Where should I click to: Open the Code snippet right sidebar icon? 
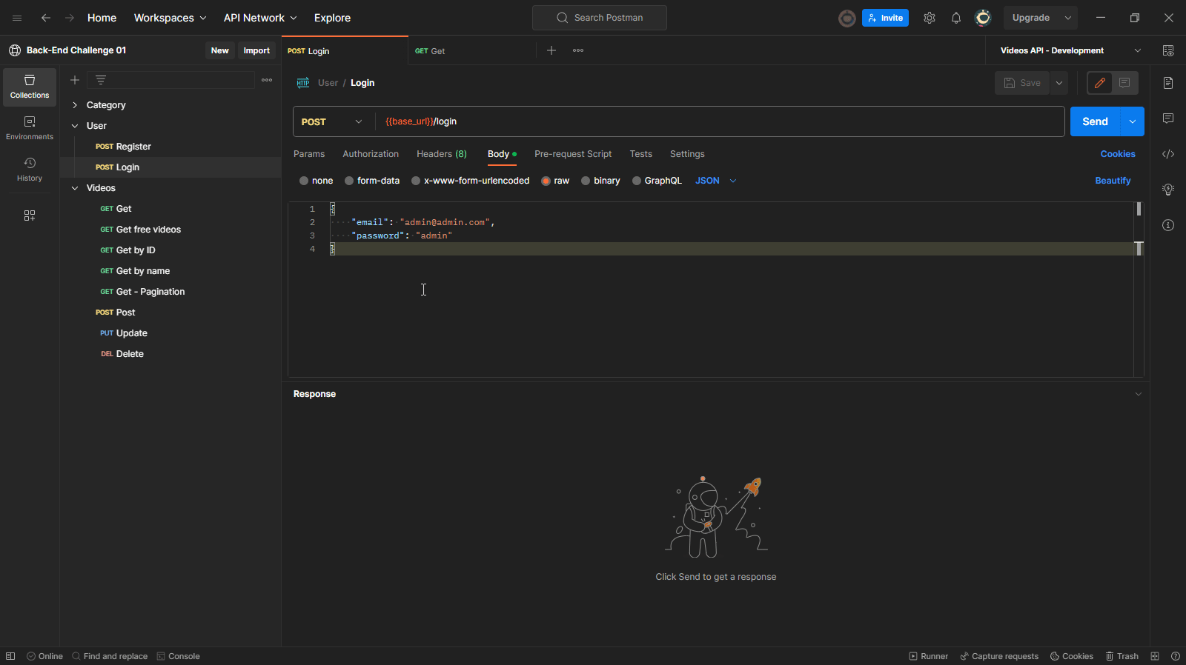tap(1168, 154)
